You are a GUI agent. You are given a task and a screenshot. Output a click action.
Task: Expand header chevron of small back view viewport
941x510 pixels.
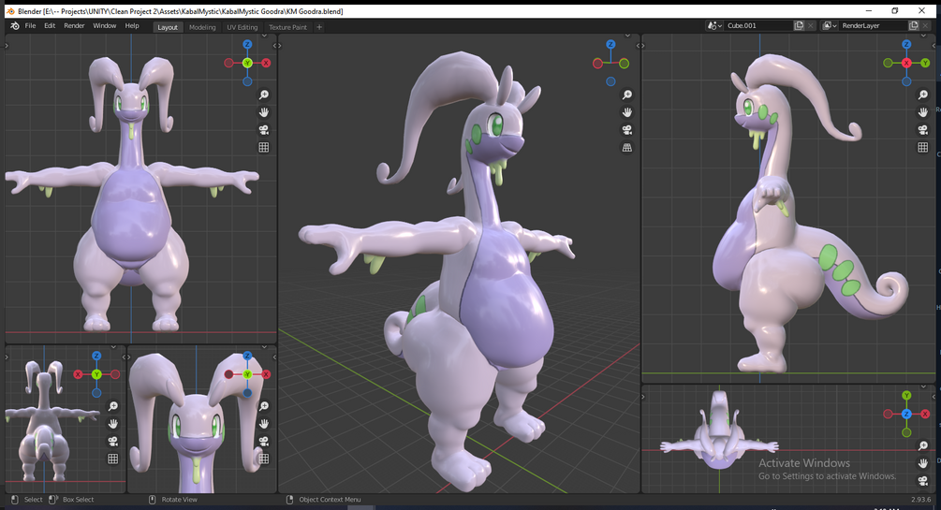point(113,347)
